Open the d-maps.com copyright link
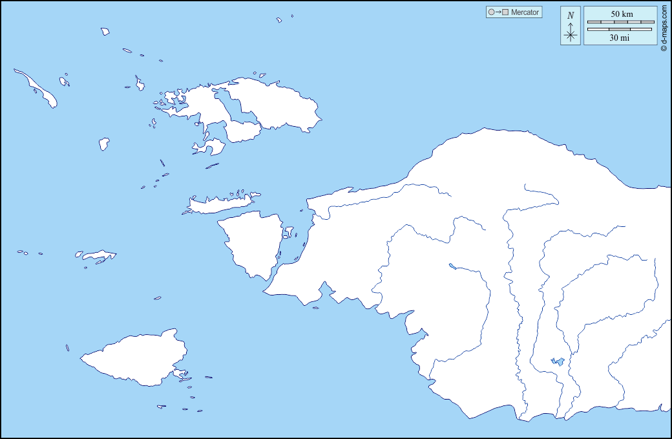The width and height of the screenshot is (672, 439). coord(664,27)
